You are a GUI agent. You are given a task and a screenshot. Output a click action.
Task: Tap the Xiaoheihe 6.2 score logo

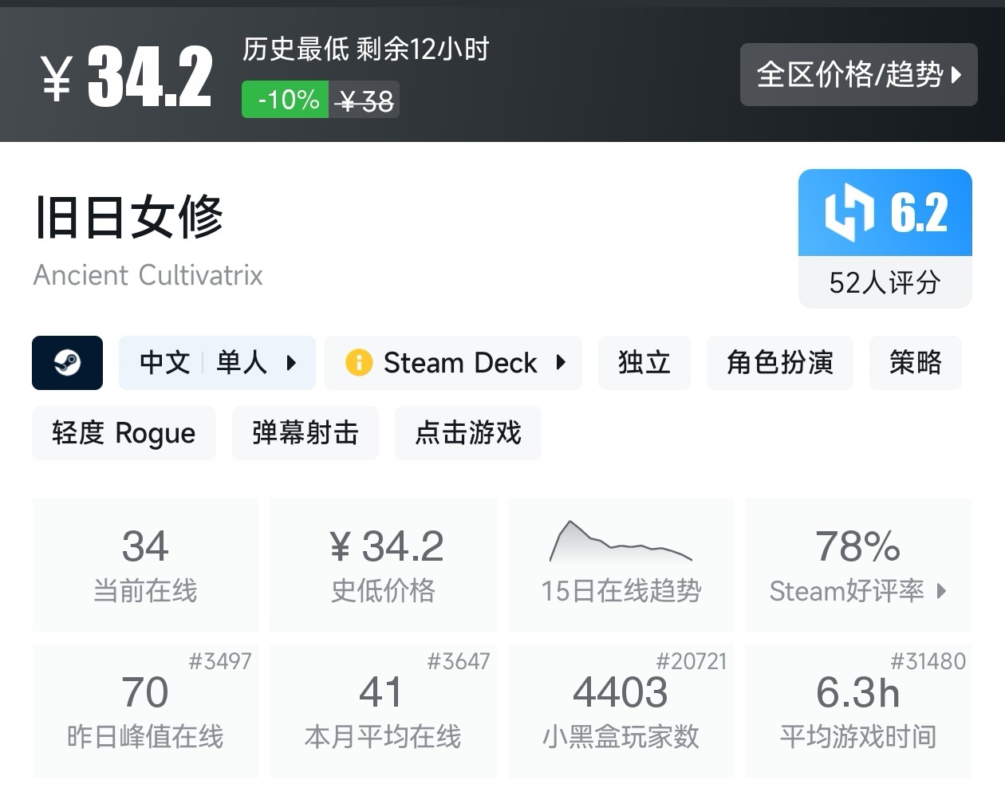coord(849,212)
